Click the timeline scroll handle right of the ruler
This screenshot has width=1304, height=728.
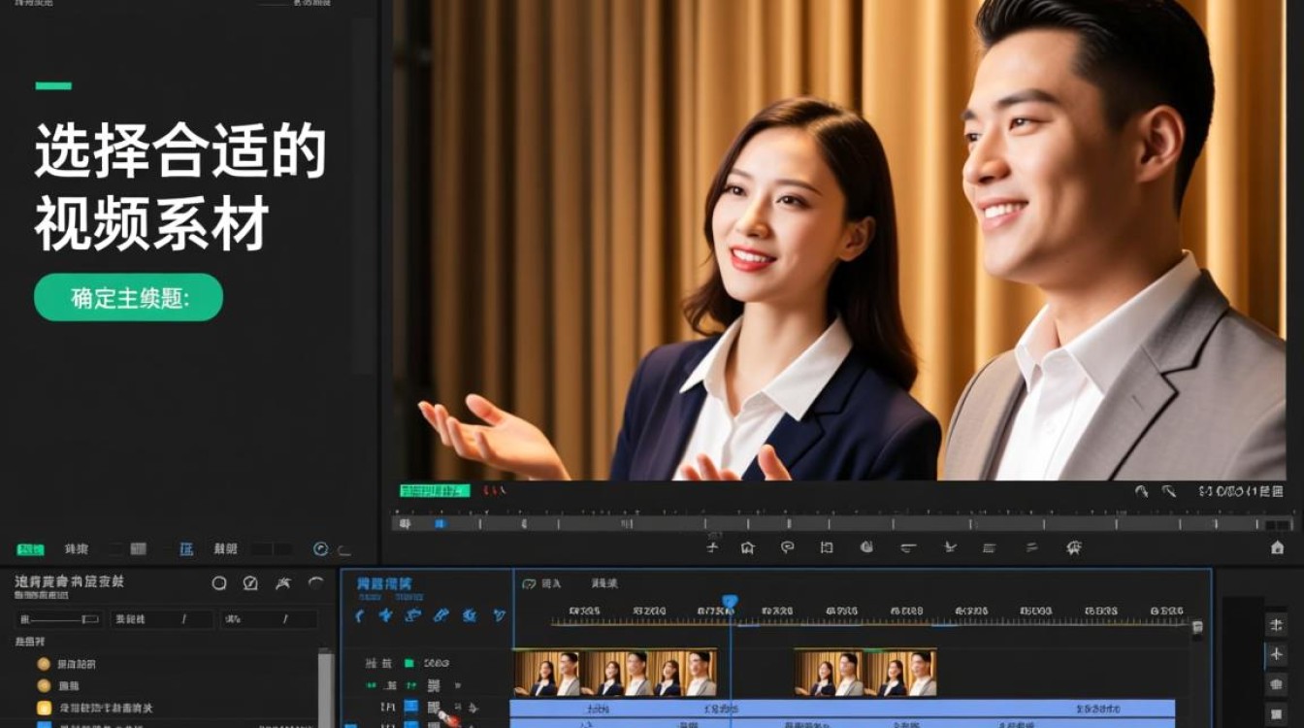pos(1197,627)
